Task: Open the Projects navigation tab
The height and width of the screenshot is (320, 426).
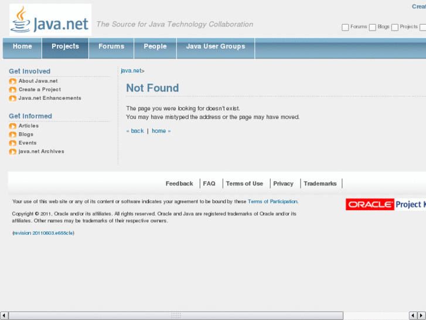Action: click(65, 48)
